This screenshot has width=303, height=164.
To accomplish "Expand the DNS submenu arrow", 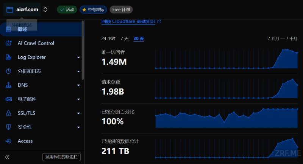I will (78, 85).
